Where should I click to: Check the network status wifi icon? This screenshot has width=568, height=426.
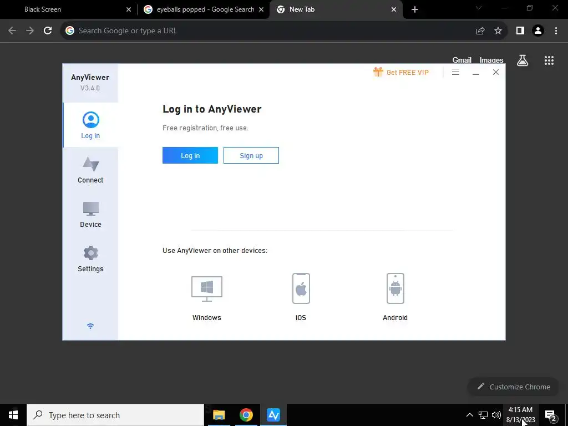coord(90,326)
